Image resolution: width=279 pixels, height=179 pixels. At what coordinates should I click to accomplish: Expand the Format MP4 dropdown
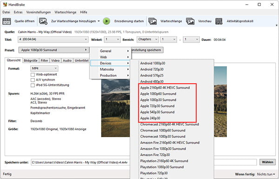(x=44, y=68)
